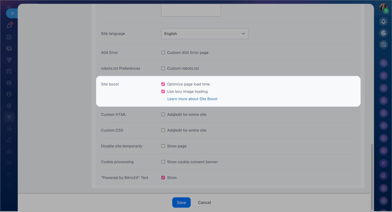Viewport: 392px width, 212px height.
Task: Disable Optimize page load time checkbox
Action: [x=163, y=84]
